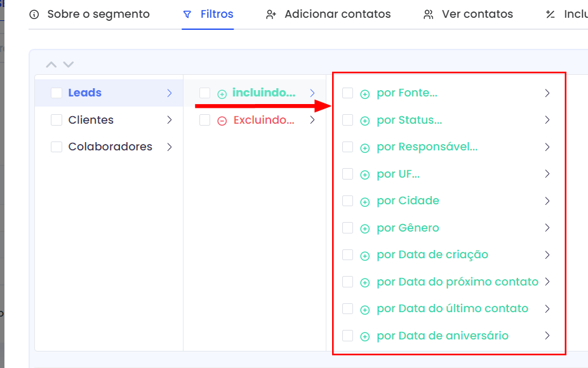This screenshot has width=588, height=368.
Task: Expand the Colaboradores chevron
Action: pos(170,147)
